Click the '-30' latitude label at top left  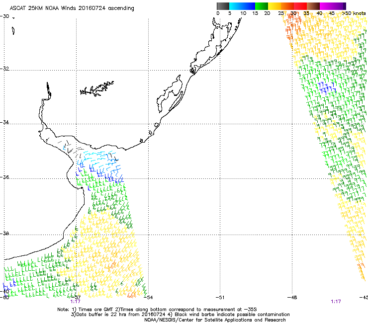pos(4,16)
